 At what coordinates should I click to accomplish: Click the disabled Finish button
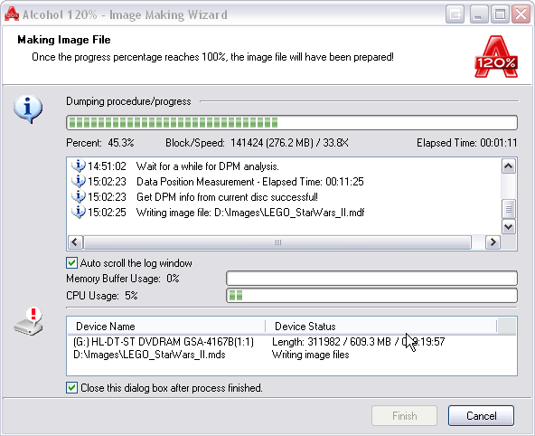point(404,415)
